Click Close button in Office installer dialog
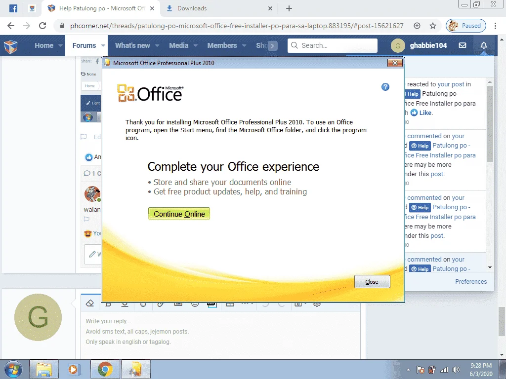The height and width of the screenshot is (379, 506). point(372,282)
